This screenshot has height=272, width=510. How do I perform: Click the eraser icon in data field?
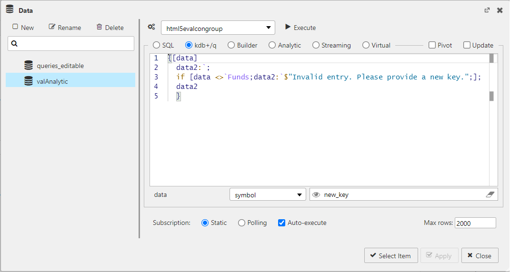coord(490,194)
